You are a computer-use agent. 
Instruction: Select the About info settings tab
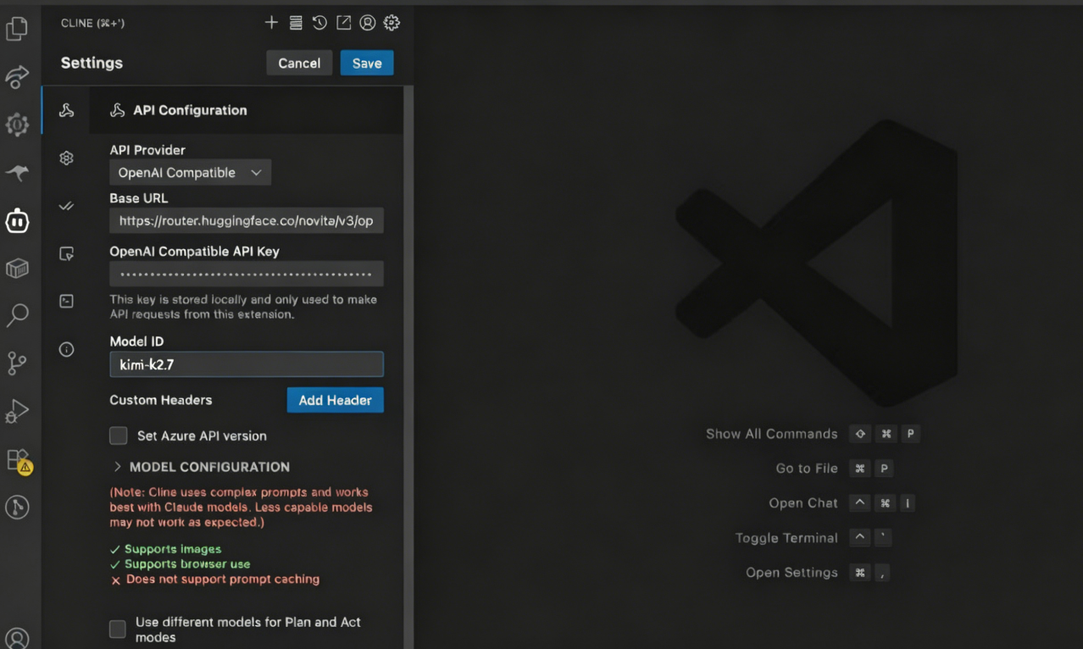(x=66, y=349)
